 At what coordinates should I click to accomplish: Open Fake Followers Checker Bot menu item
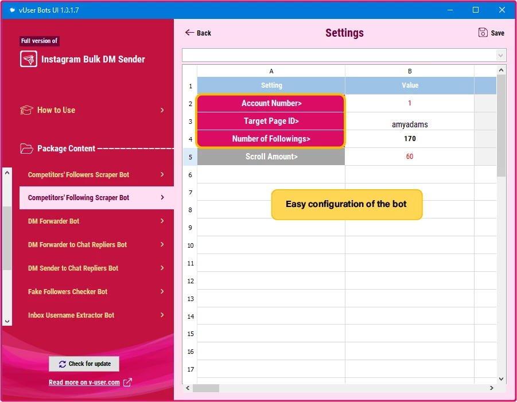(96, 292)
